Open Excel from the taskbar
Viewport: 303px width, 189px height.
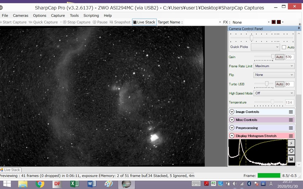[74, 184]
